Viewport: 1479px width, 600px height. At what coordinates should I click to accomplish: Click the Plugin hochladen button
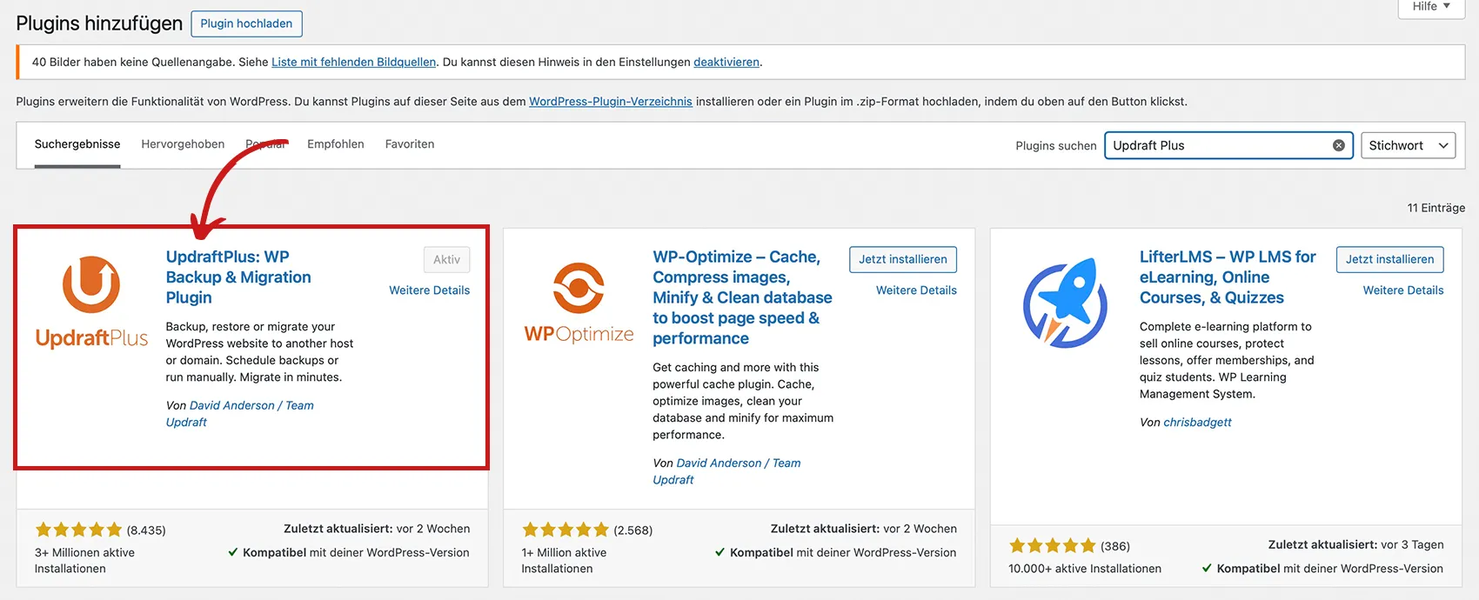click(246, 23)
